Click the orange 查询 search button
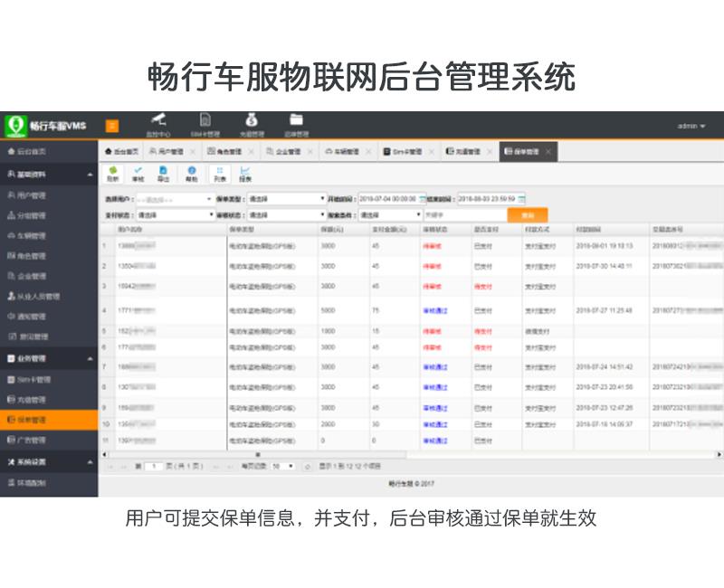 click(x=528, y=215)
